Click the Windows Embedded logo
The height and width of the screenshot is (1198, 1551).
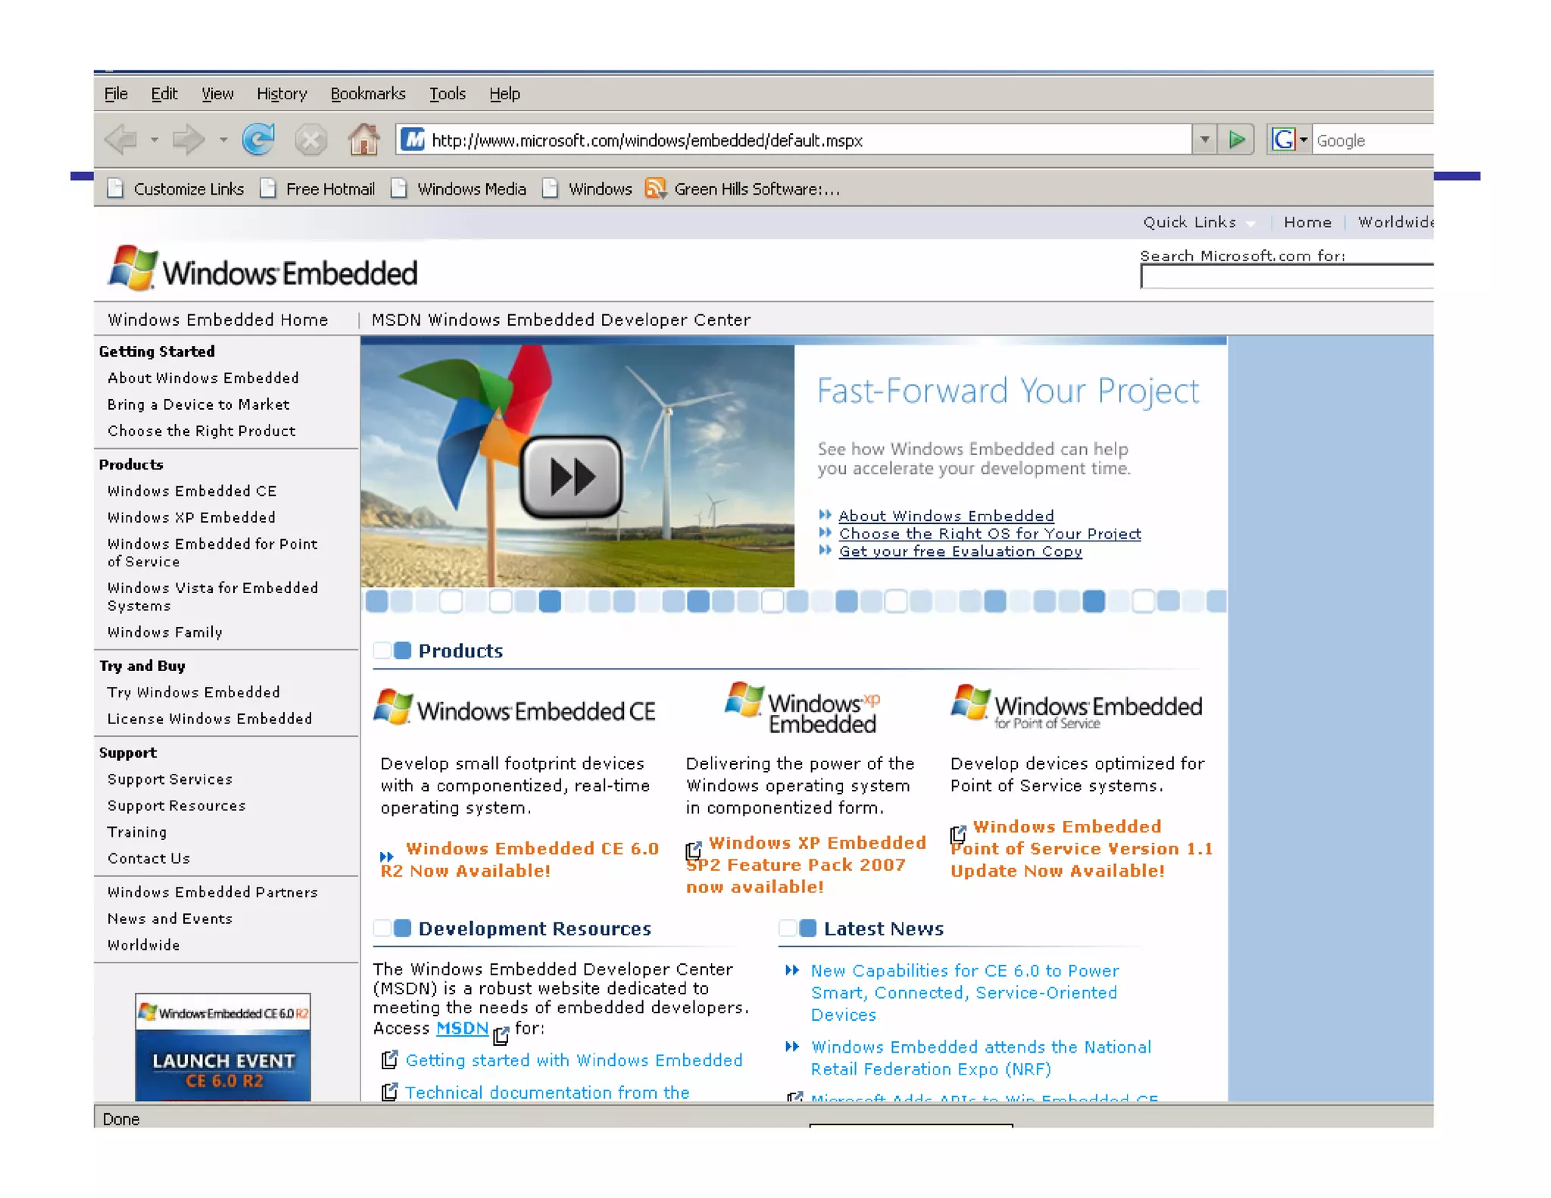(x=263, y=270)
